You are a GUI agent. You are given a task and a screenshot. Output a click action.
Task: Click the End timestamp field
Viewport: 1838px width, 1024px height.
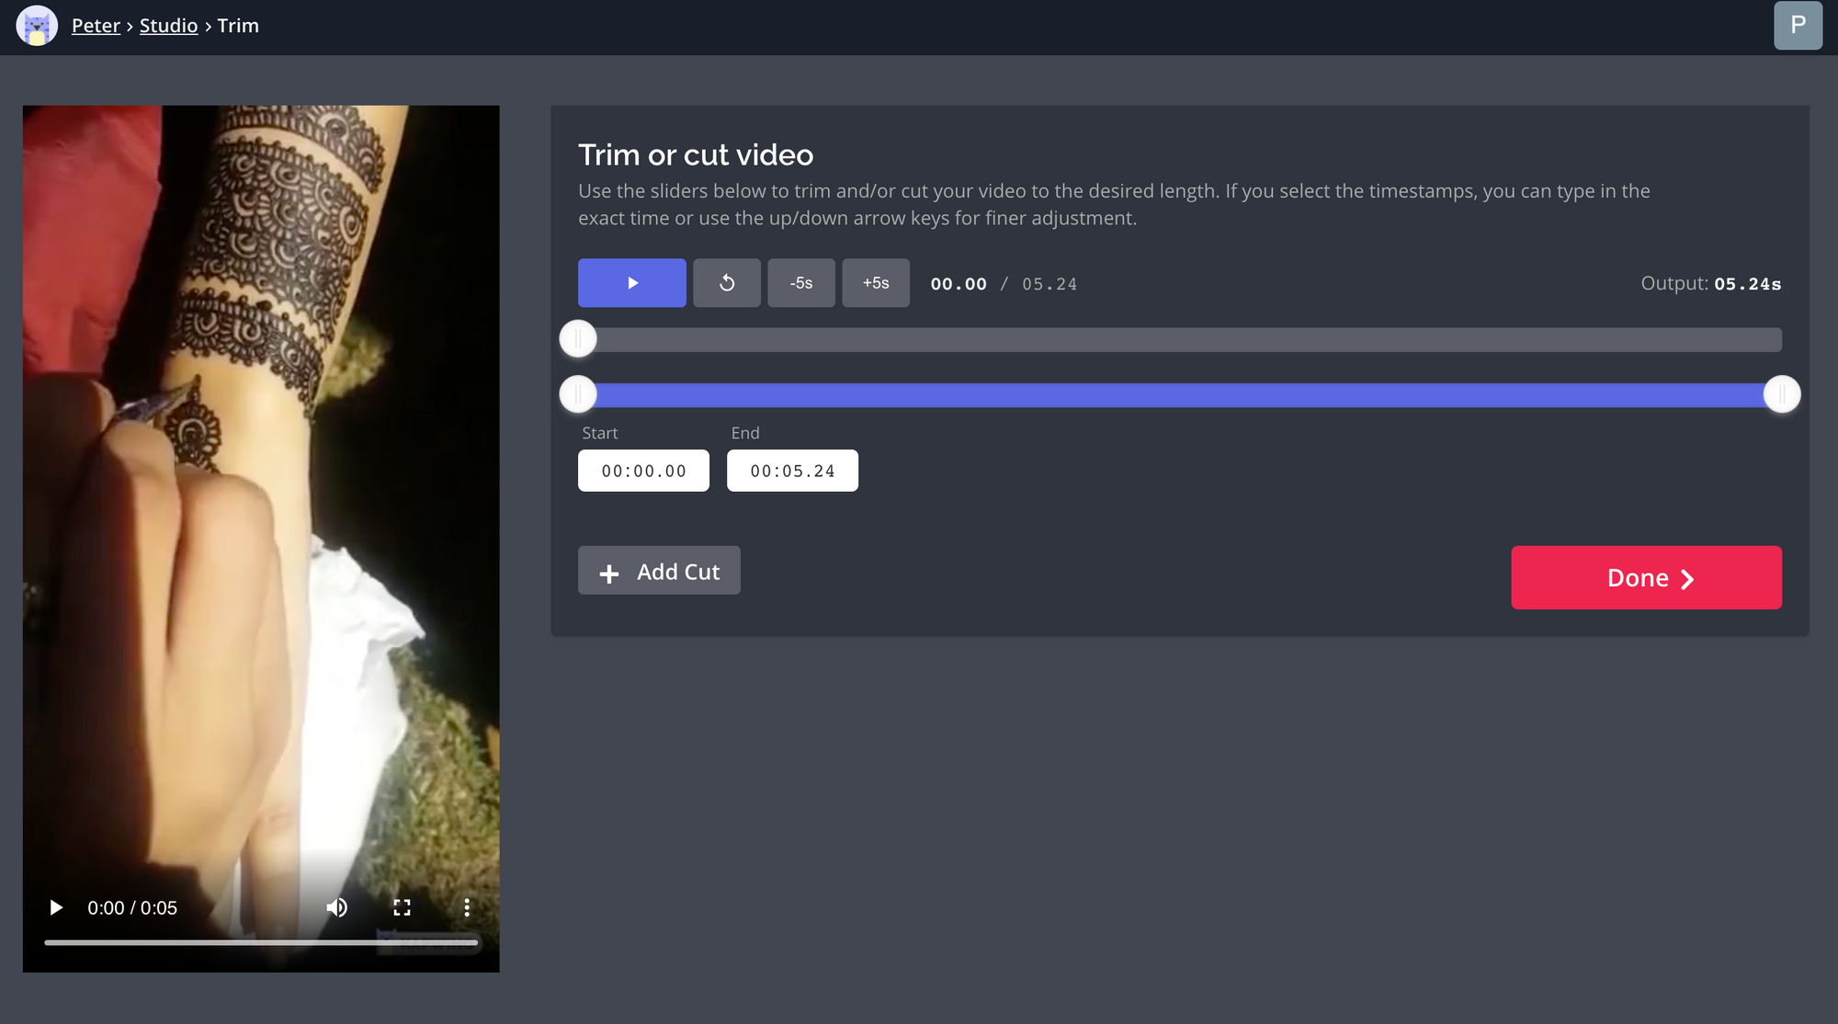(792, 471)
